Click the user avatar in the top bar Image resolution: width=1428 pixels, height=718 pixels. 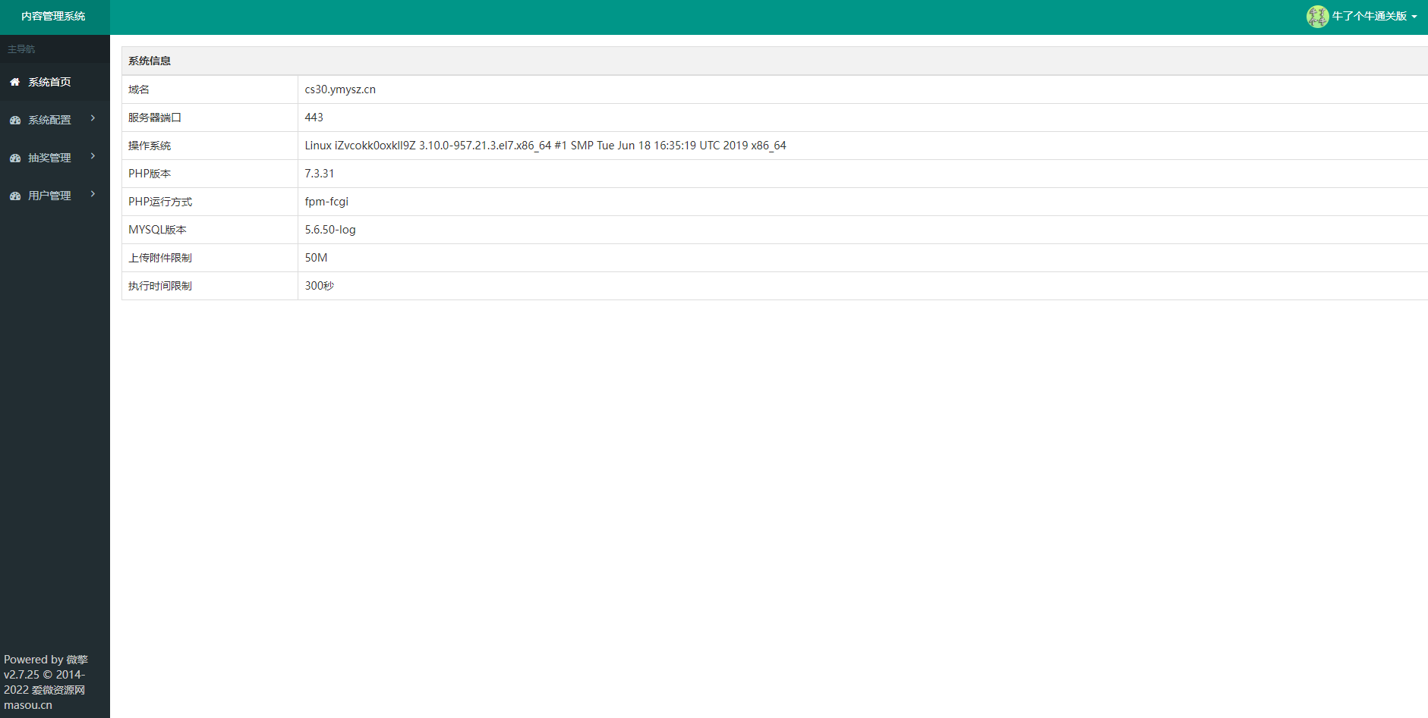coord(1317,16)
